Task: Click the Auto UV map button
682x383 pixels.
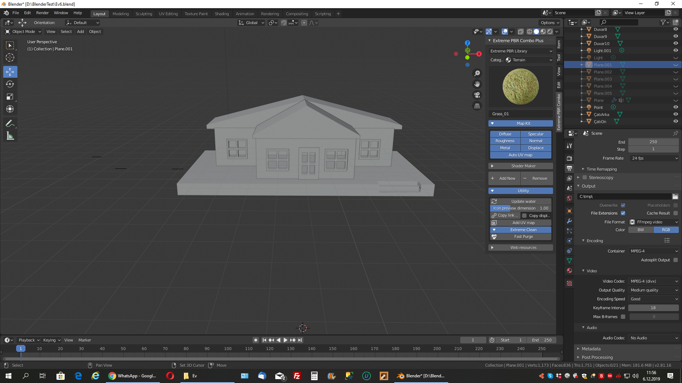Action: [520, 155]
